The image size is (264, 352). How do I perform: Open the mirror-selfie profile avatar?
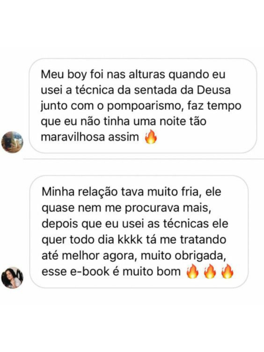coord(12,142)
